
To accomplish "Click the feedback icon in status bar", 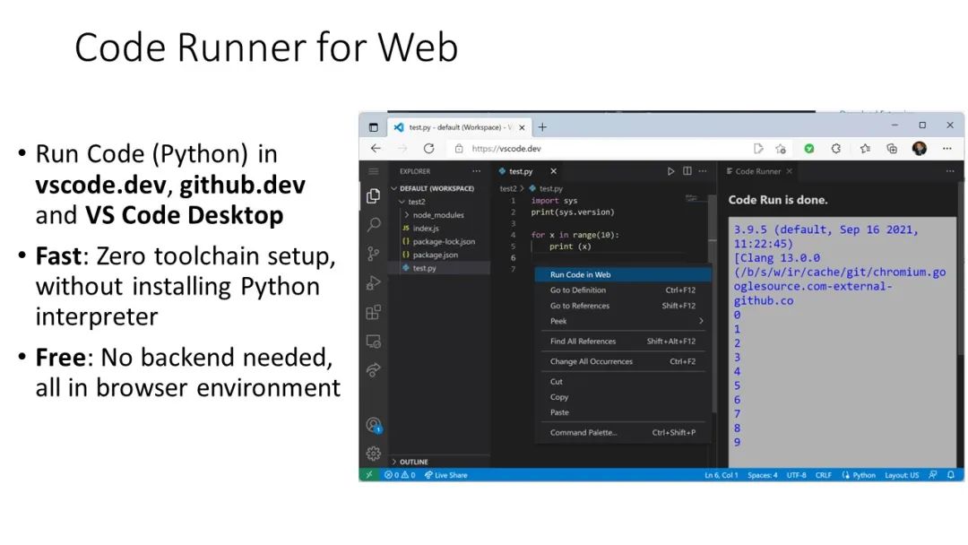I will point(933,475).
